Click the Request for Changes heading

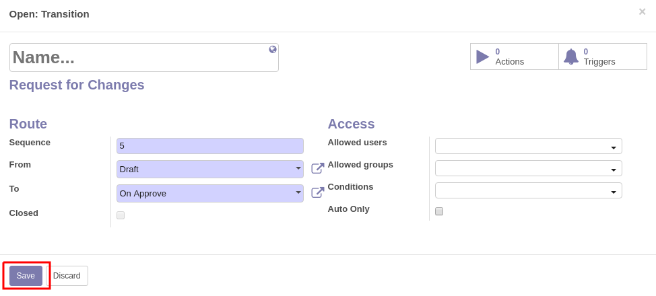[77, 85]
